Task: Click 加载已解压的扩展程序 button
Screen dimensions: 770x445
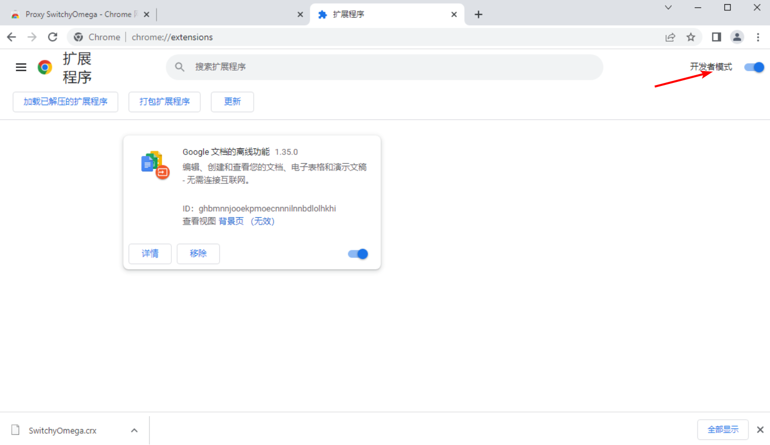Action: pos(65,102)
